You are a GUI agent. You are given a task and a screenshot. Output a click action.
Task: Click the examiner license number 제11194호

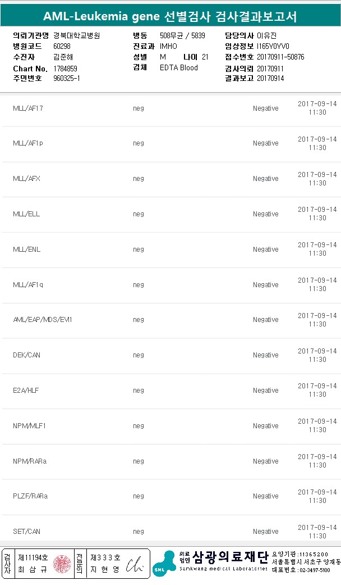(x=33, y=558)
